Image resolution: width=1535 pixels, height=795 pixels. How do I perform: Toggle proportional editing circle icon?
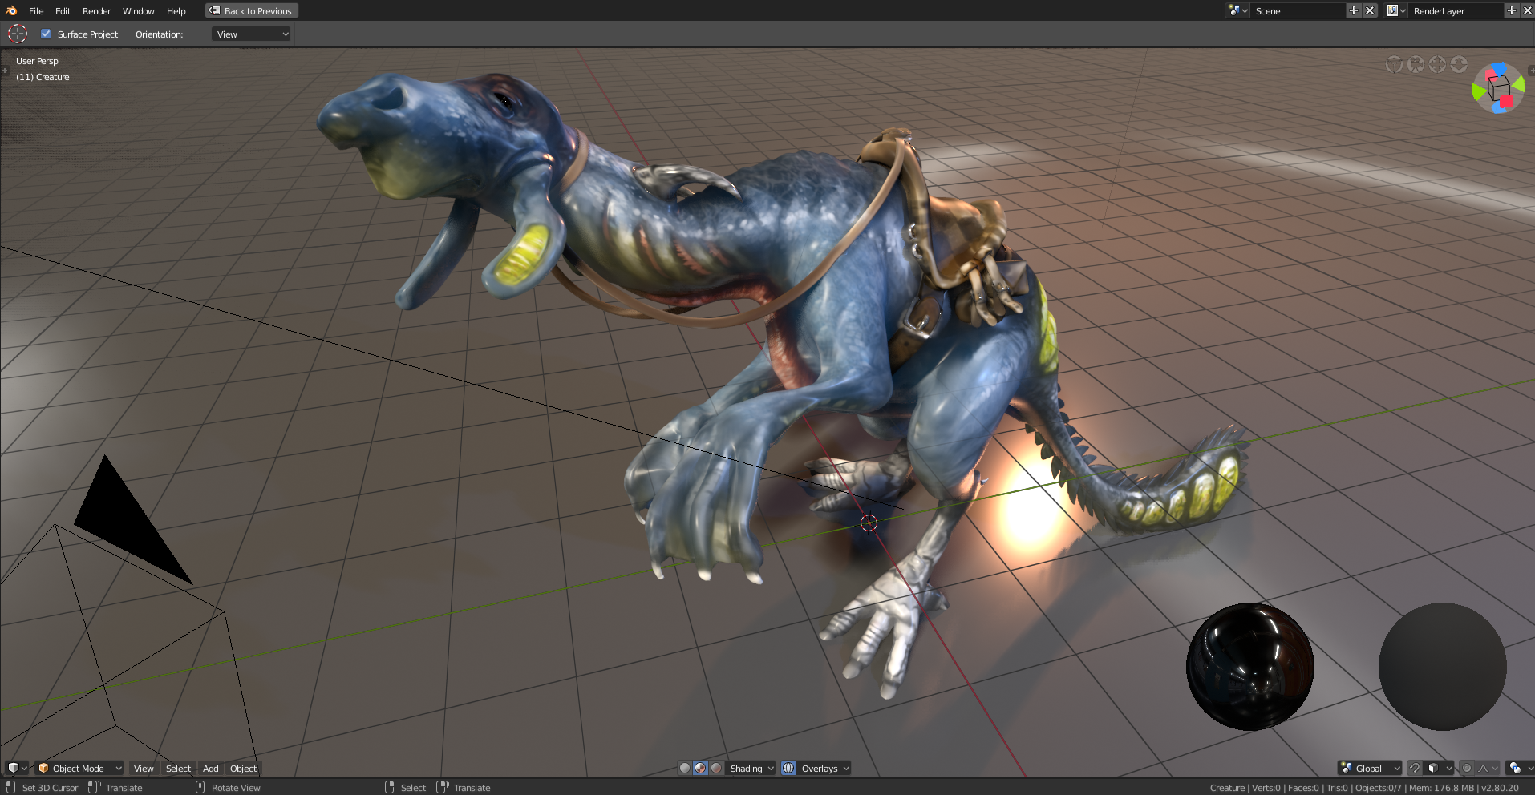pos(1467,768)
